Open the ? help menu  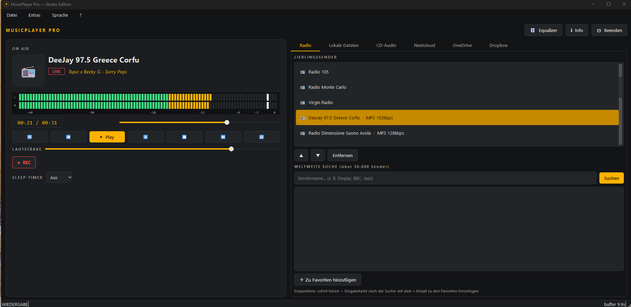[81, 15]
